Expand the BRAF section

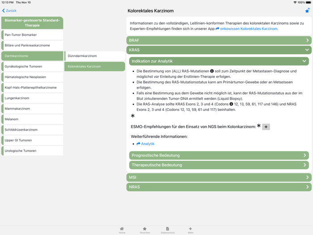pyautogui.click(x=219, y=40)
